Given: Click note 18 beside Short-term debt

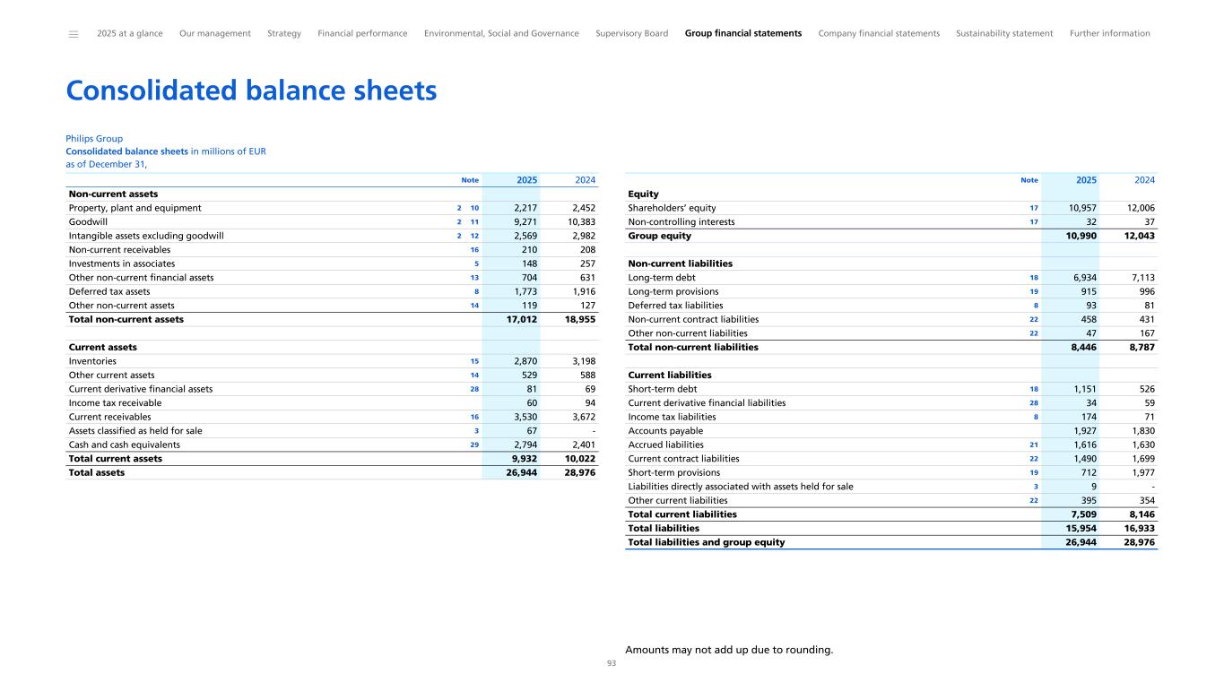Looking at the screenshot, I should 1033,389.
